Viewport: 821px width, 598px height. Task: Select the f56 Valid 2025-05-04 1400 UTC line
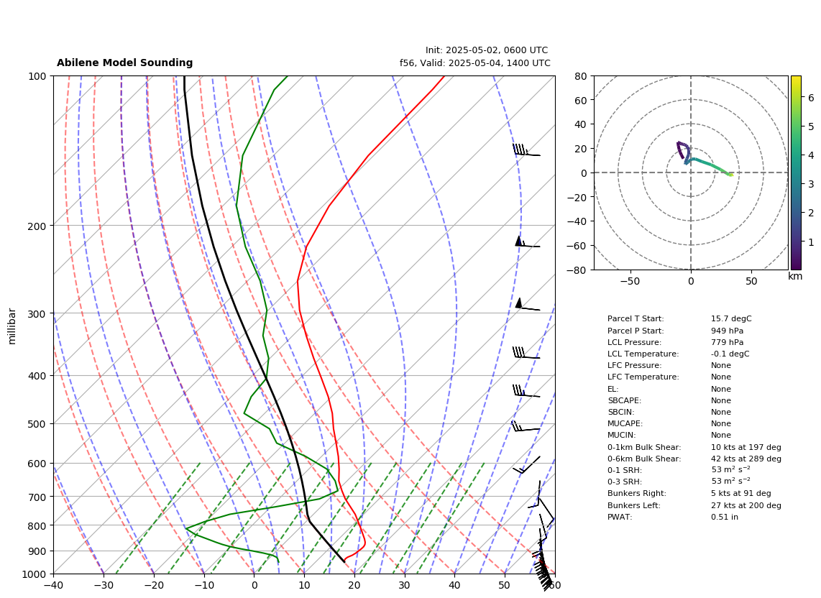pyautogui.click(x=475, y=63)
